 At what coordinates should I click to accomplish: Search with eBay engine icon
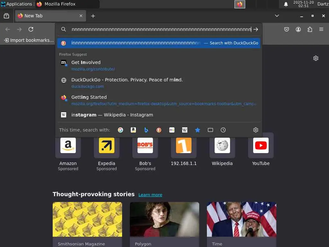[x=172, y=130]
